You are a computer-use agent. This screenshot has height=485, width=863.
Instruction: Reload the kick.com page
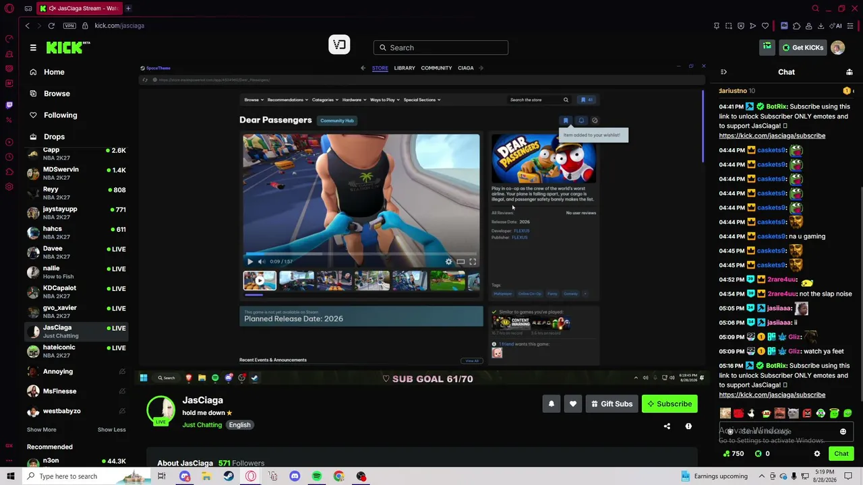point(51,26)
